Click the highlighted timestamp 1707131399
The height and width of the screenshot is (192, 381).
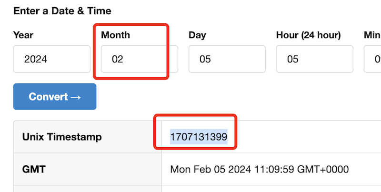coord(199,137)
